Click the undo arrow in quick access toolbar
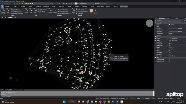Viewport: 186px width, 104px height. click(20, 4)
